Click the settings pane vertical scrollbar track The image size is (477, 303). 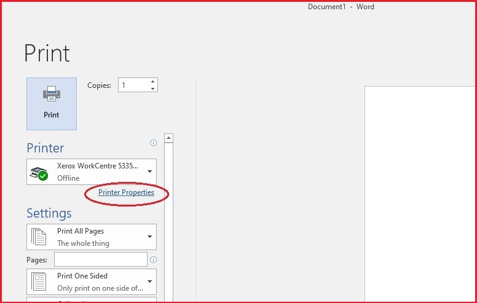(x=168, y=222)
